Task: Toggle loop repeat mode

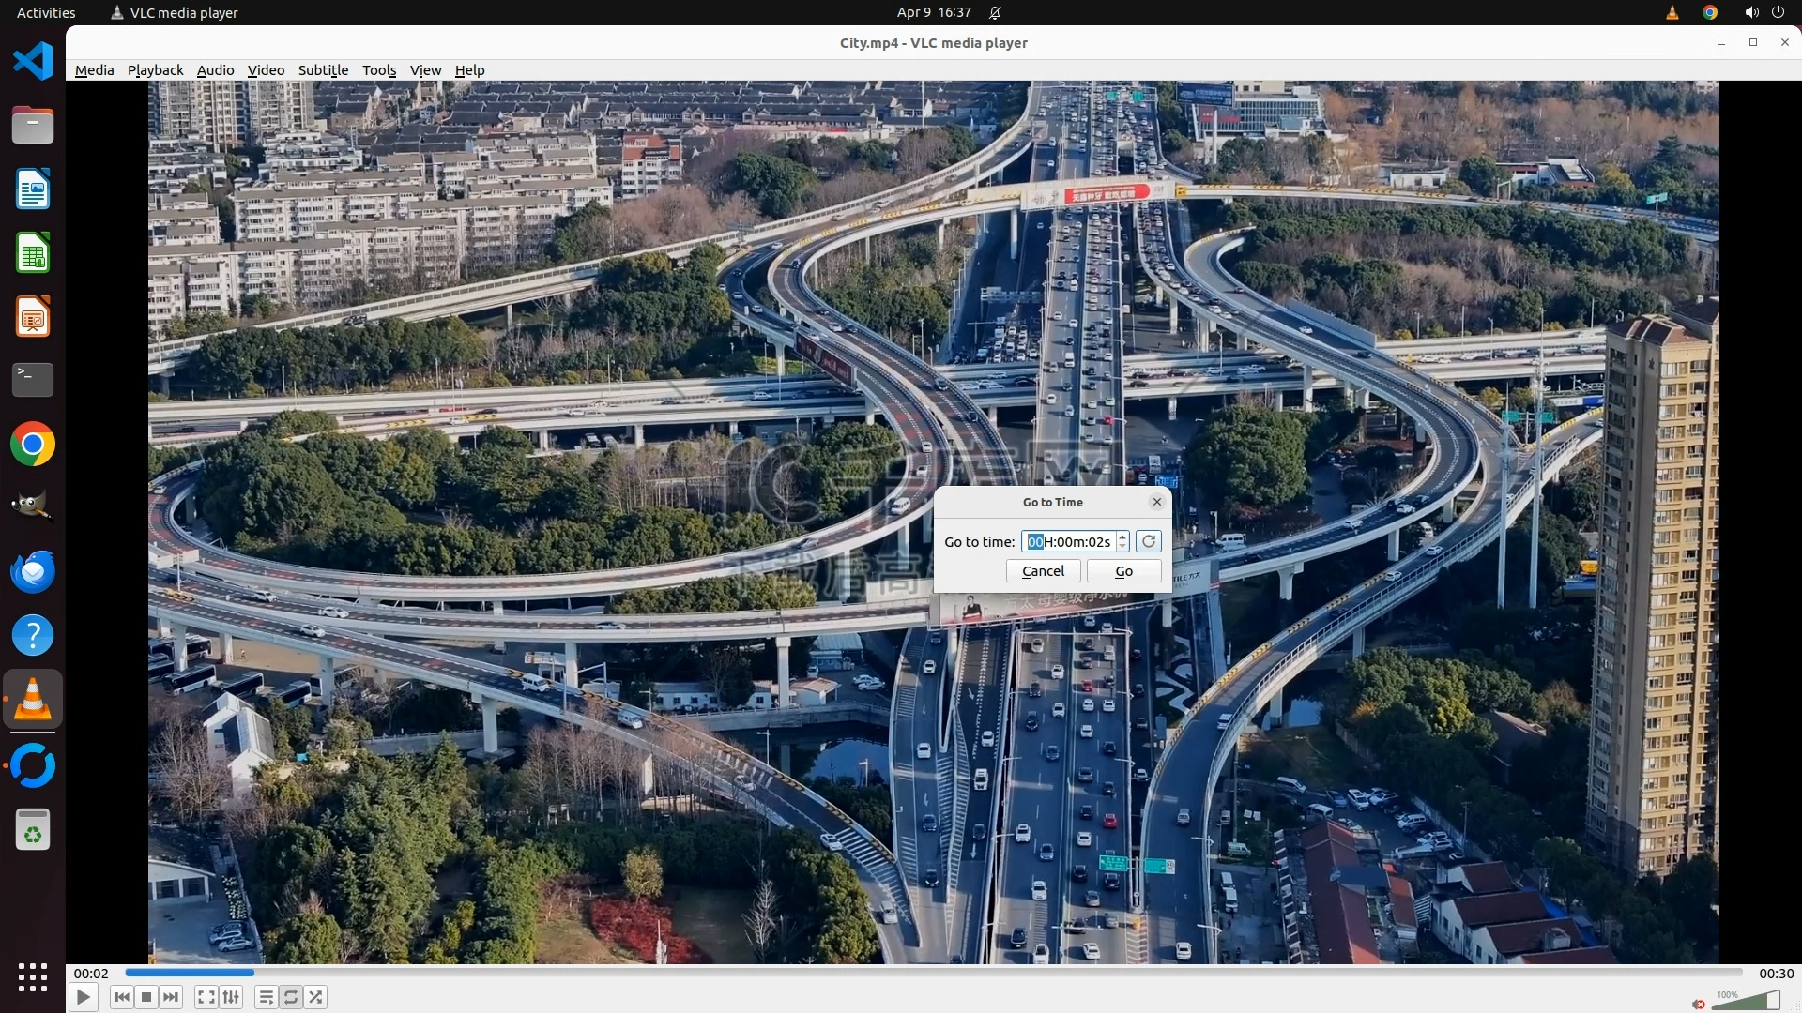Action: point(291,997)
